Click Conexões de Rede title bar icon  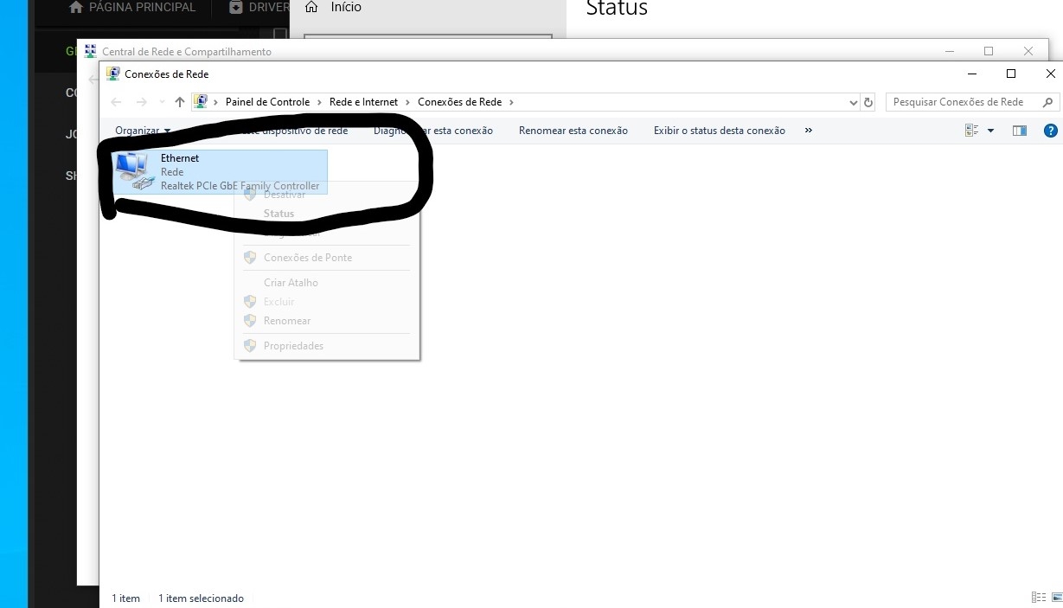pos(112,74)
